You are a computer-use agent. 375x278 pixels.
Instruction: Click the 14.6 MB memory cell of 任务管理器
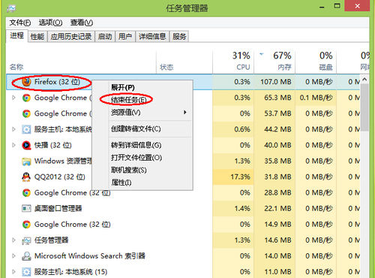[274, 240]
